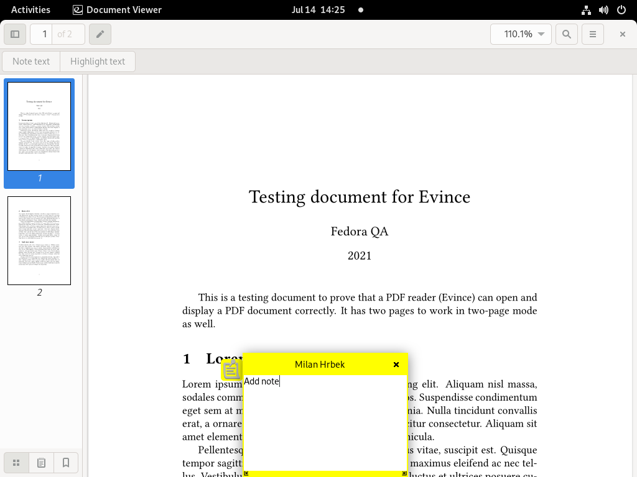Open the Activities overview
Image resolution: width=637 pixels, height=477 pixels.
pos(30,10)
